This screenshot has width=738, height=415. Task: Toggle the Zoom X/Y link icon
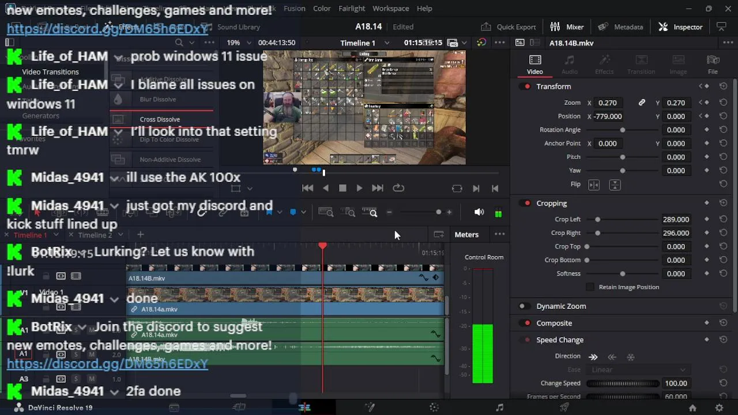pos(642,103)
